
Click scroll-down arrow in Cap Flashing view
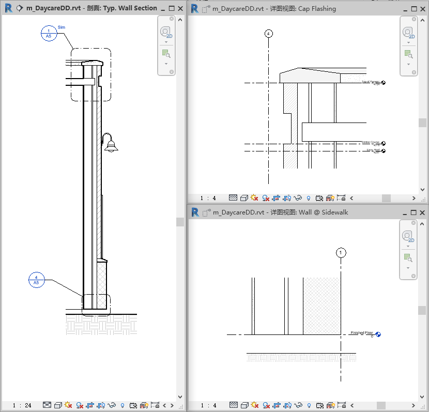(422, 190)
